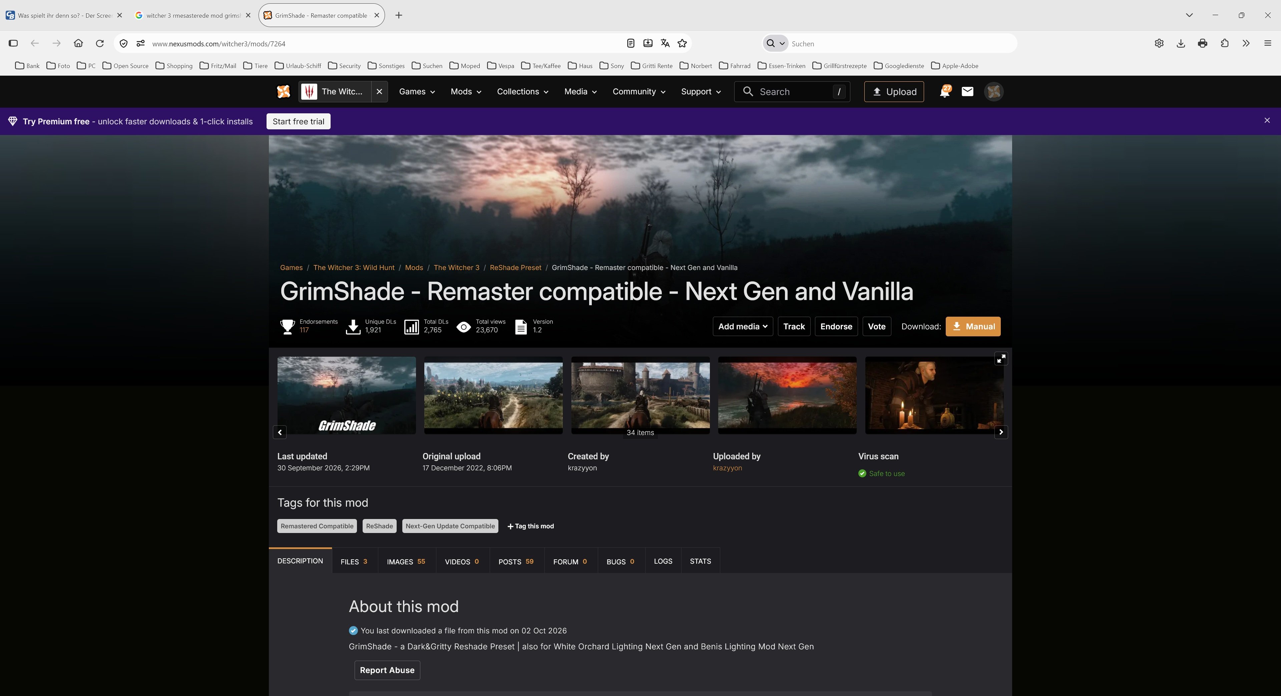Expand the Media menu
Viewport: 1281px width, 696px height.
click(x=580, y=91)
